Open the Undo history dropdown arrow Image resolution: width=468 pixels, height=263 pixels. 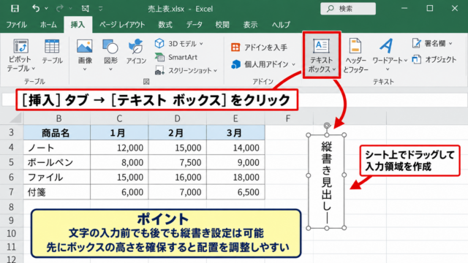click(x=46, y=9)
